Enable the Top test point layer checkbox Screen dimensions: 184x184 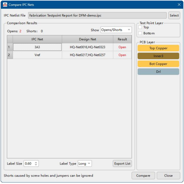[x=140, y=27]
